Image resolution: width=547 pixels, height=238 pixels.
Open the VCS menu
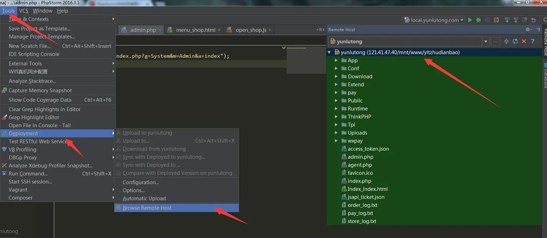[x=23, y=11]
